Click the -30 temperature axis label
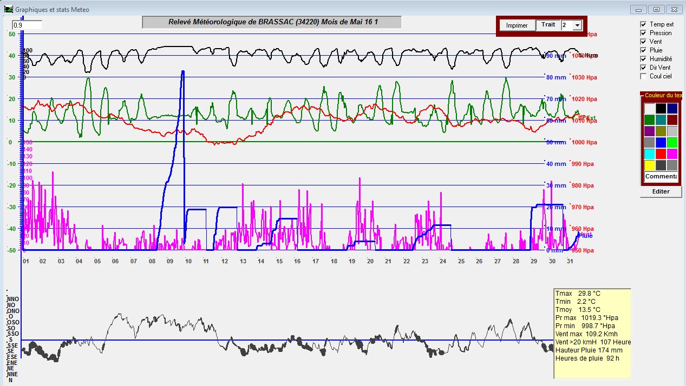The image size is (686, 386). click(x=11, y=207)
